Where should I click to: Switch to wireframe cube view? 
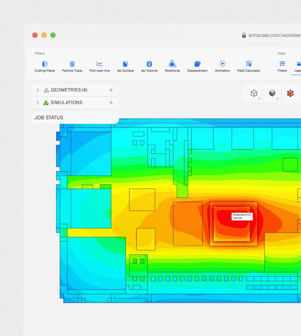click(254, 93)
